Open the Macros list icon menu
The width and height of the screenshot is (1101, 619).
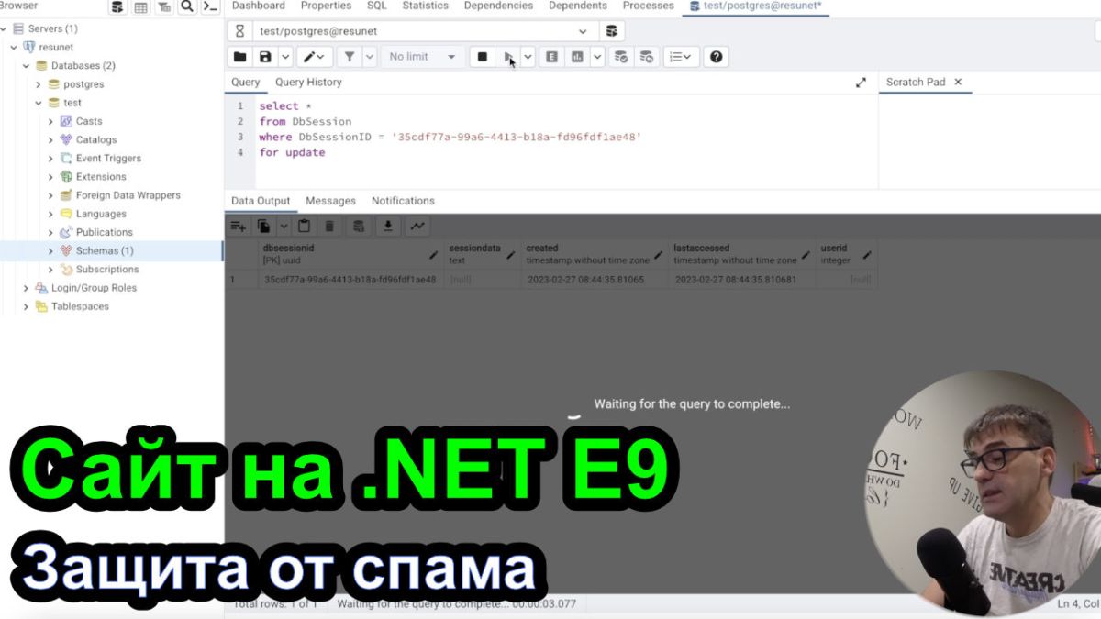pos(682,57)
